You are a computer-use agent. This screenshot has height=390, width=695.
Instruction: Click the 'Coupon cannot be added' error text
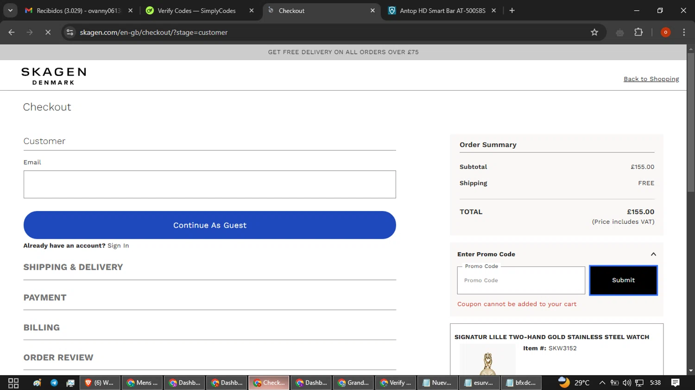coord(517,304)
